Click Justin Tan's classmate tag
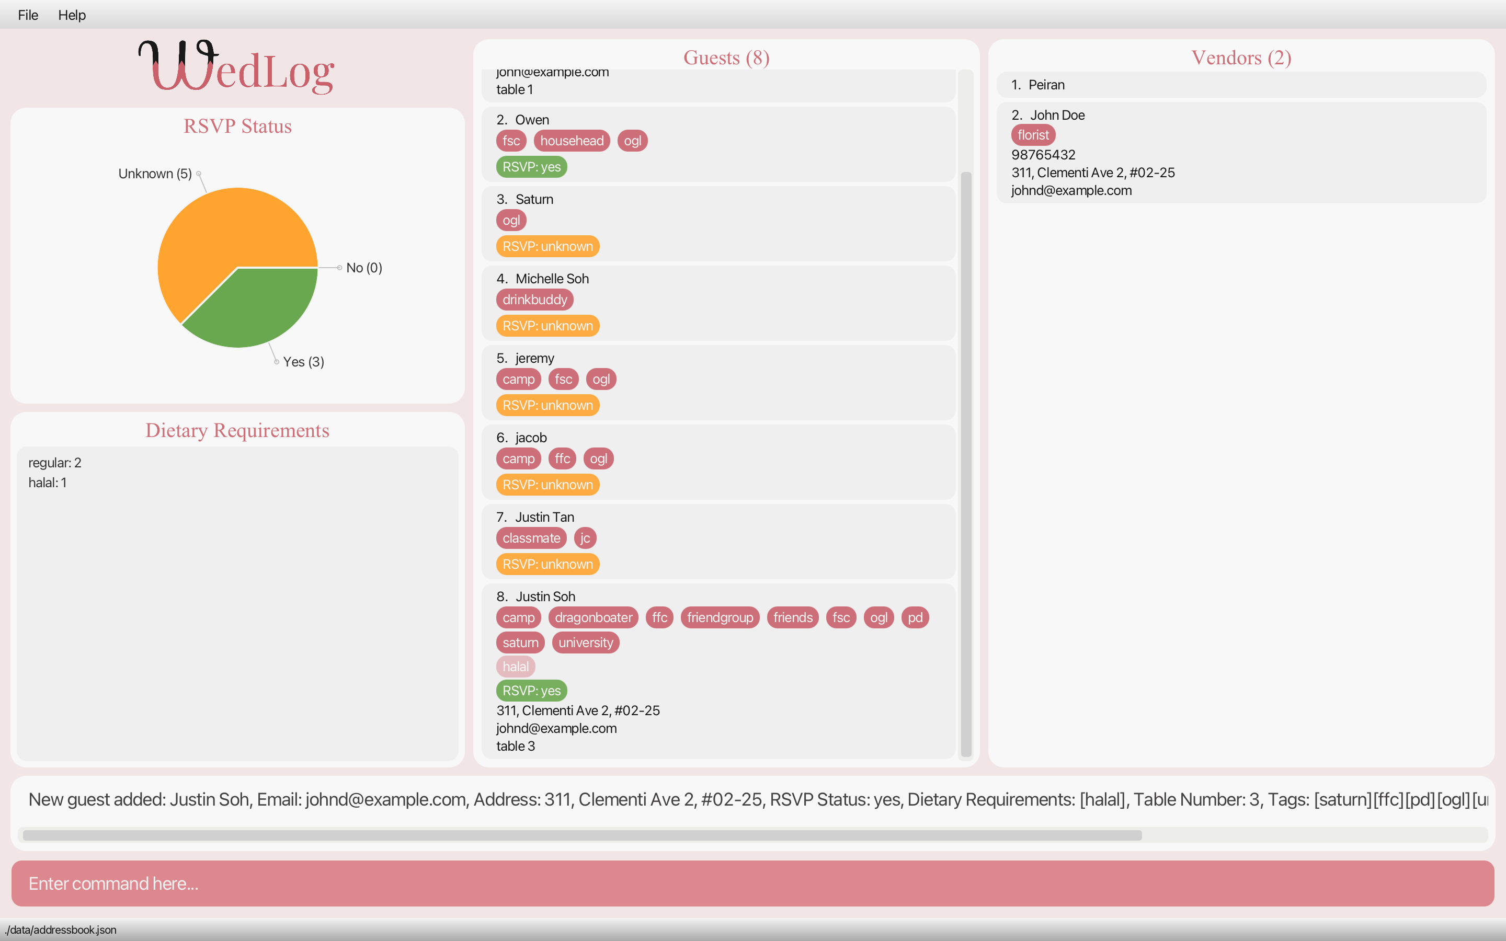This screenshot has height=941, width=1506. tap(531, 538)
